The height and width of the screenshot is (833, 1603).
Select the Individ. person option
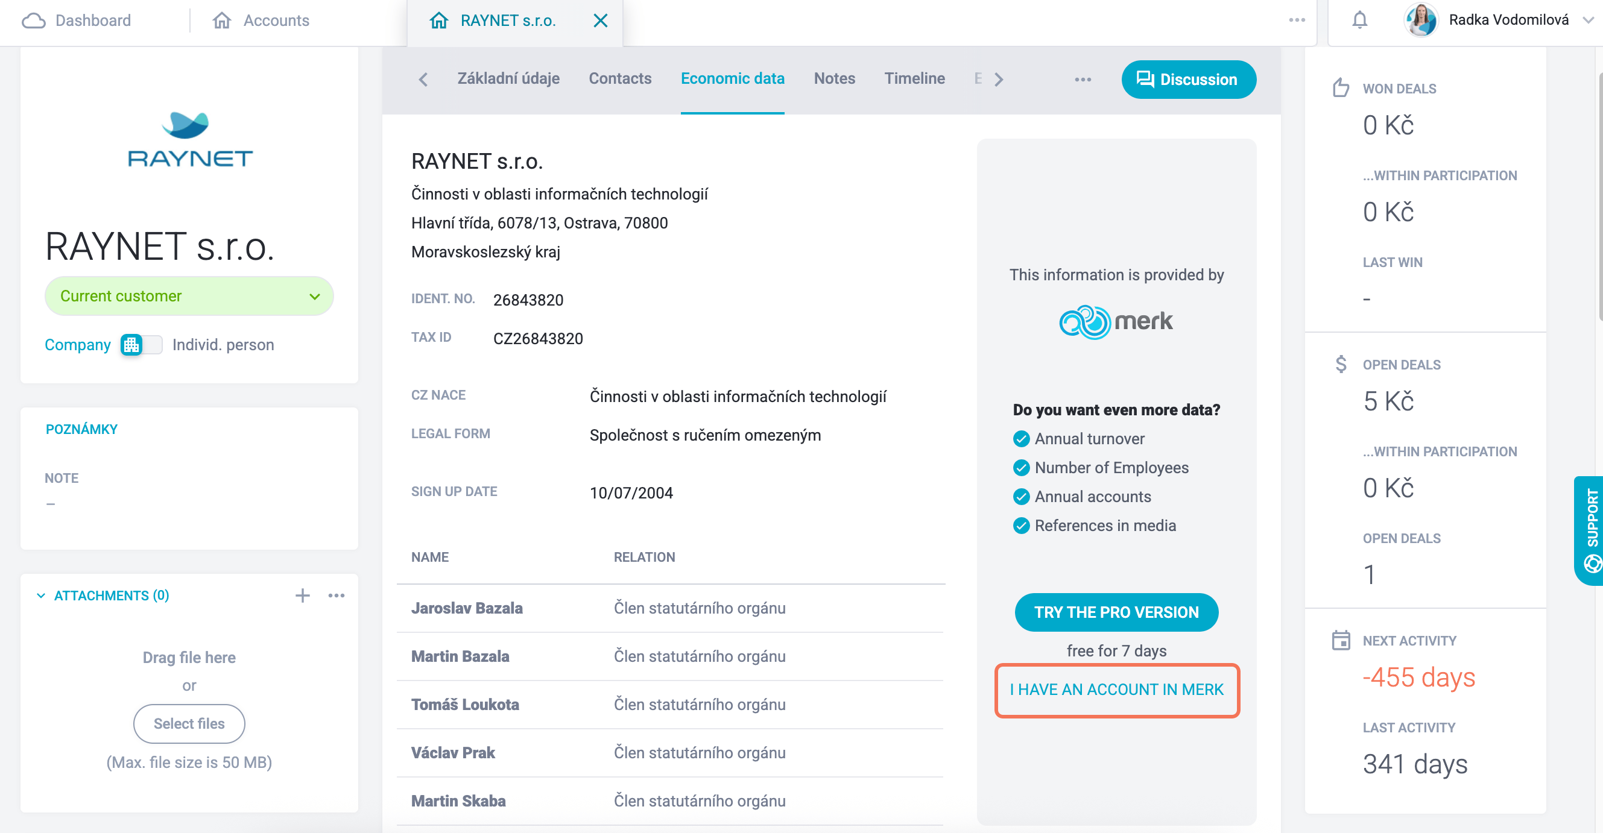coord(223,345)
